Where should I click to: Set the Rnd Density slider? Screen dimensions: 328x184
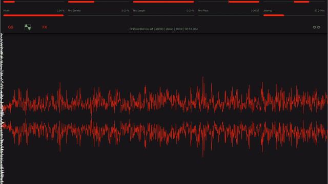(x=98, y=15)
